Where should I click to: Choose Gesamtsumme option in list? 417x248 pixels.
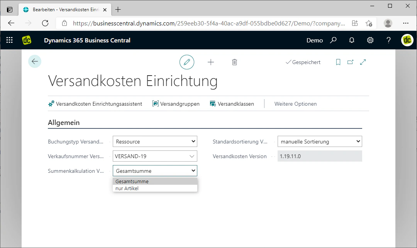click(155, 181)
